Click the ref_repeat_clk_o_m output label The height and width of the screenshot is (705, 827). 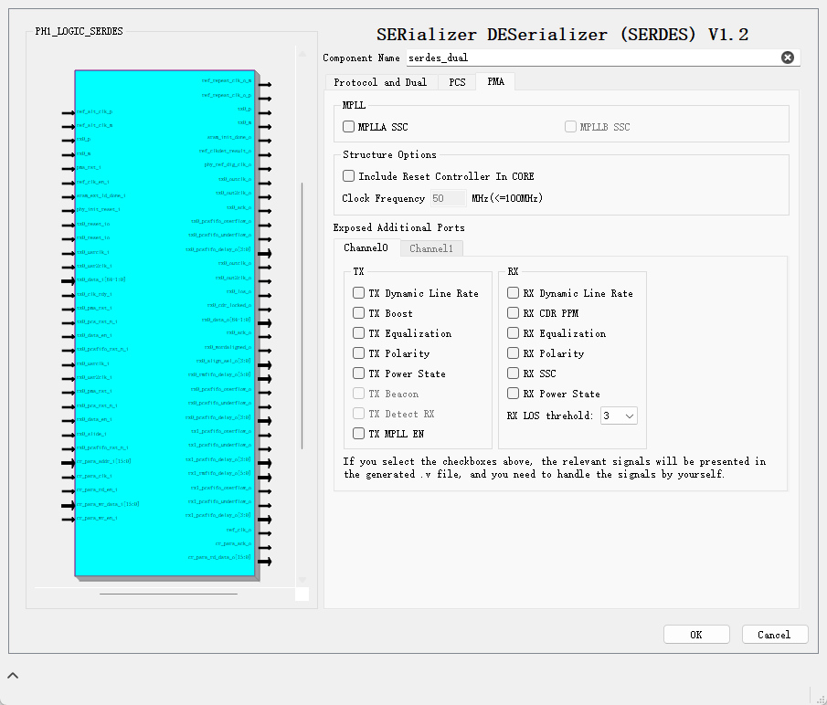tap(227, 80)
